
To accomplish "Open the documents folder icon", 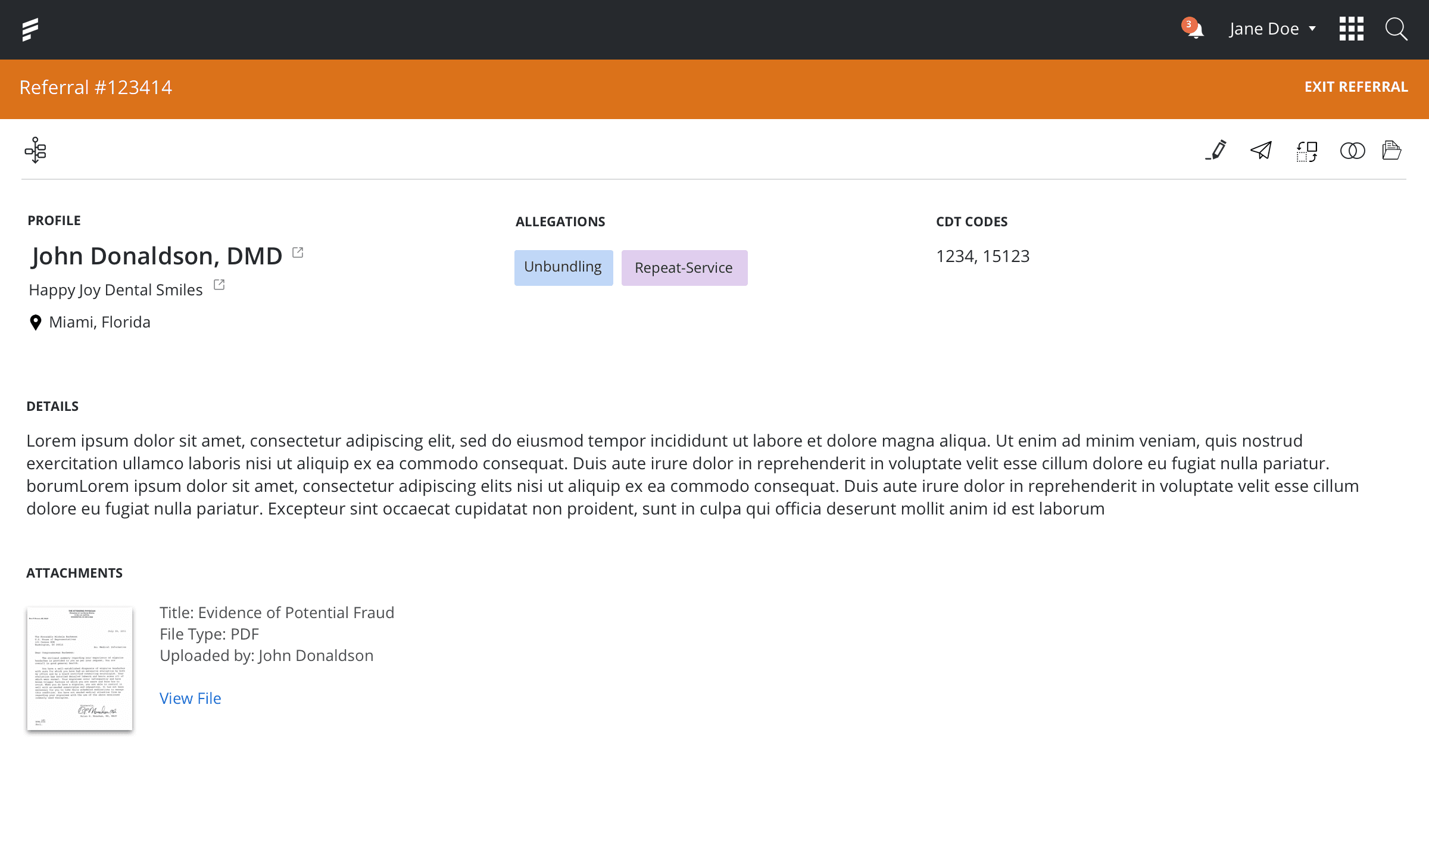I will (1391, 150).
